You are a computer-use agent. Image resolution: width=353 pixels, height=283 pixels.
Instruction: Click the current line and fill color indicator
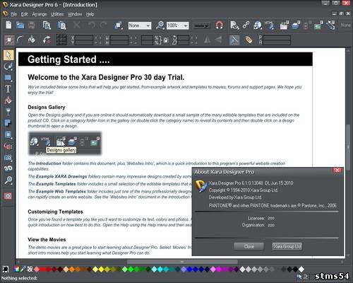6,269
